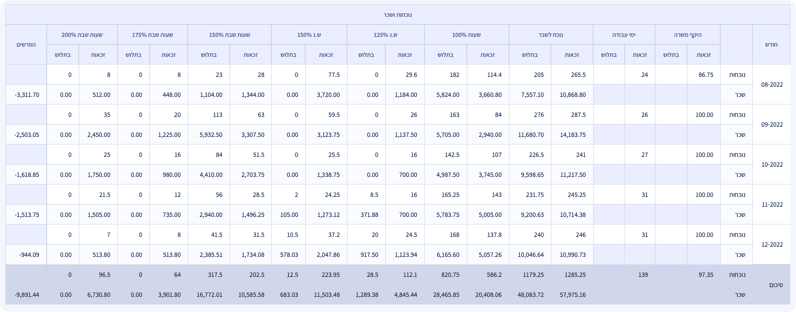Select the total salary entitlement 57,975.16
The height and width of the screenshot is (312, 796).
[572, 295]
